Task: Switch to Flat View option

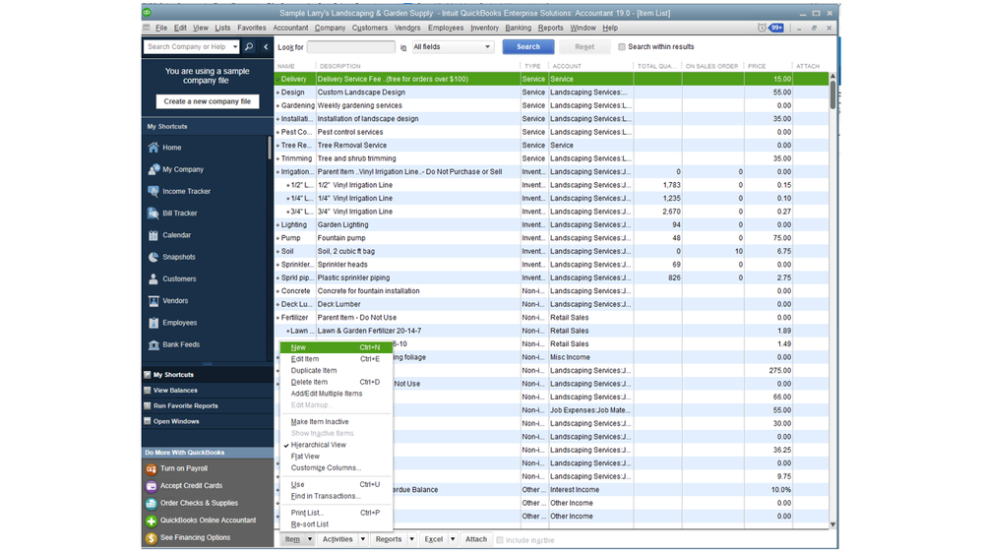Action: tap(305, 457)
